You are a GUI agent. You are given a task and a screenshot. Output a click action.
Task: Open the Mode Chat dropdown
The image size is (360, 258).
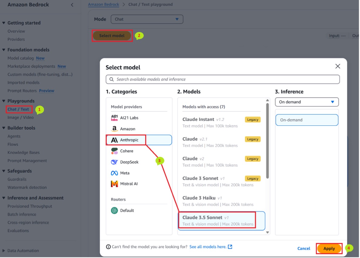[x=147, y=19]
